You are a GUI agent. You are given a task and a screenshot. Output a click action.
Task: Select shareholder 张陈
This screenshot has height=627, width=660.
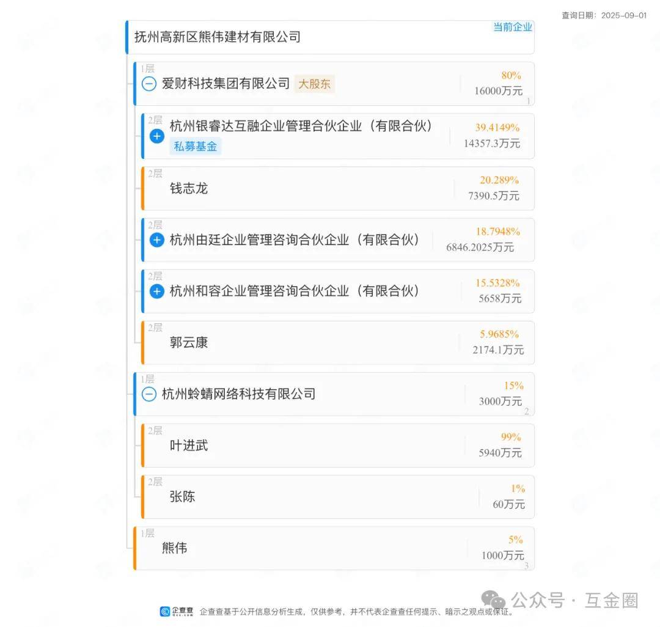(x=182, y=497)
